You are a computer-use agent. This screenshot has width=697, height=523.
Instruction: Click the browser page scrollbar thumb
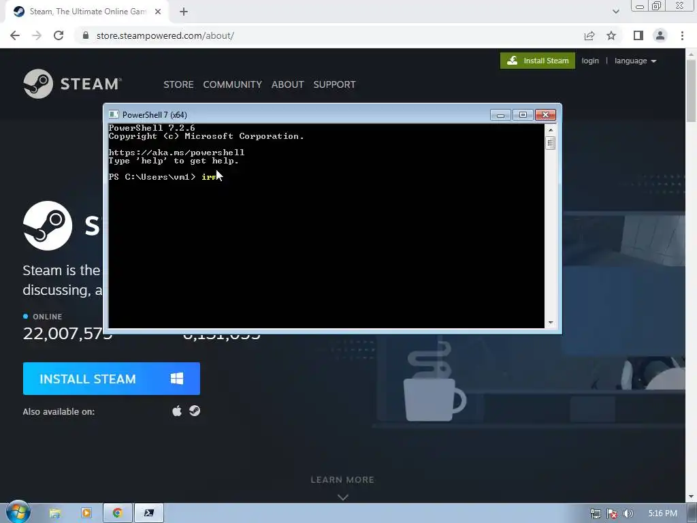pos(691,91)
